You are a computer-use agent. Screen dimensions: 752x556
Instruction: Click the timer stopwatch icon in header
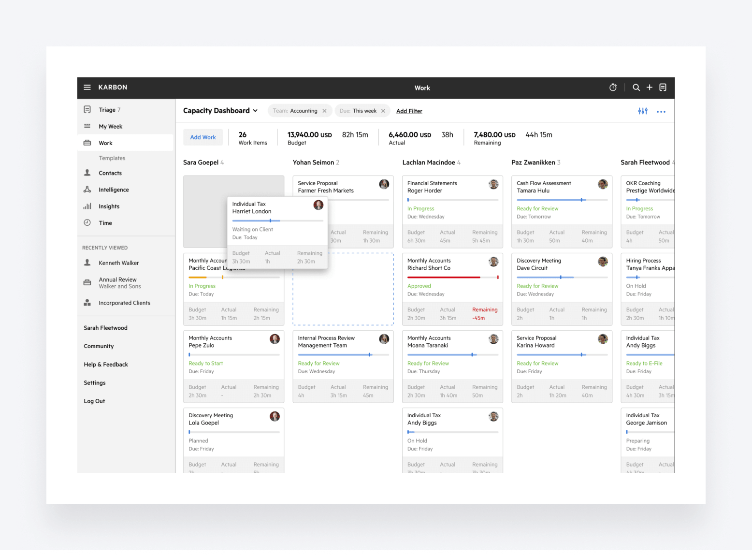[613, 88]
